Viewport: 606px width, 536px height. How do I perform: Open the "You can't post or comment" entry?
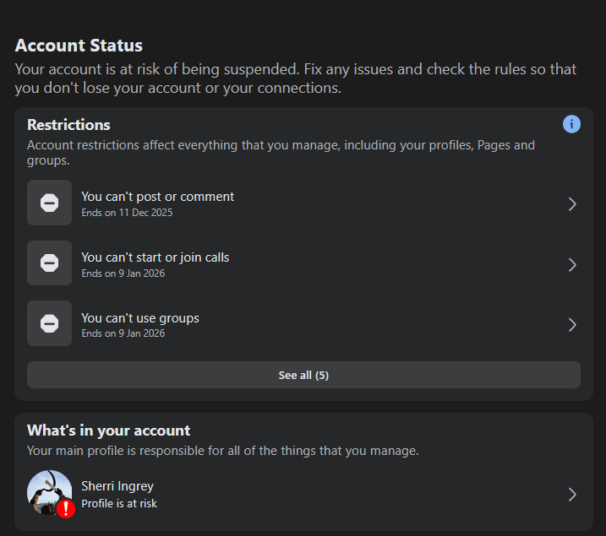[157, 197]
